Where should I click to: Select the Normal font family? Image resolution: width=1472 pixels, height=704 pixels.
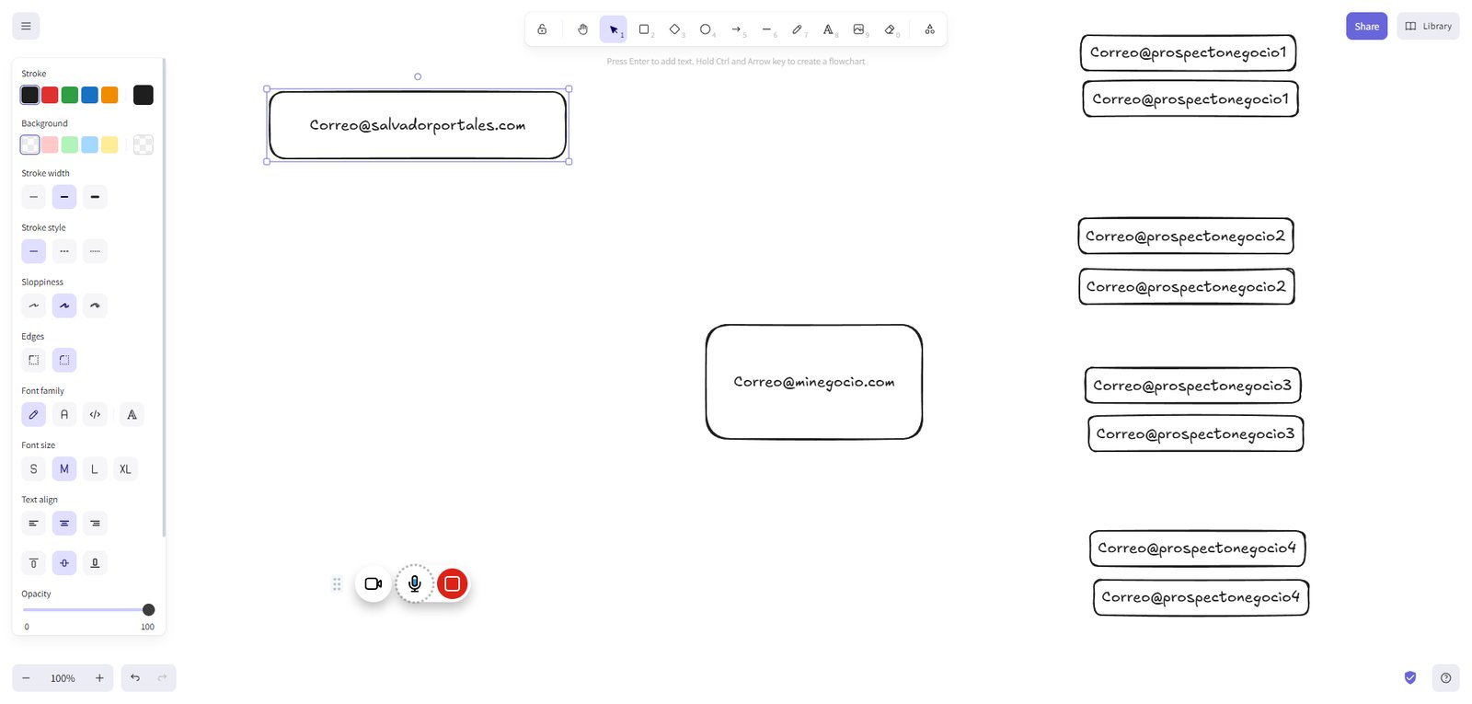click(x=64, y=414)
